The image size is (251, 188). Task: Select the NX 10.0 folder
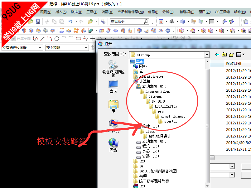[x=158, y=101]
